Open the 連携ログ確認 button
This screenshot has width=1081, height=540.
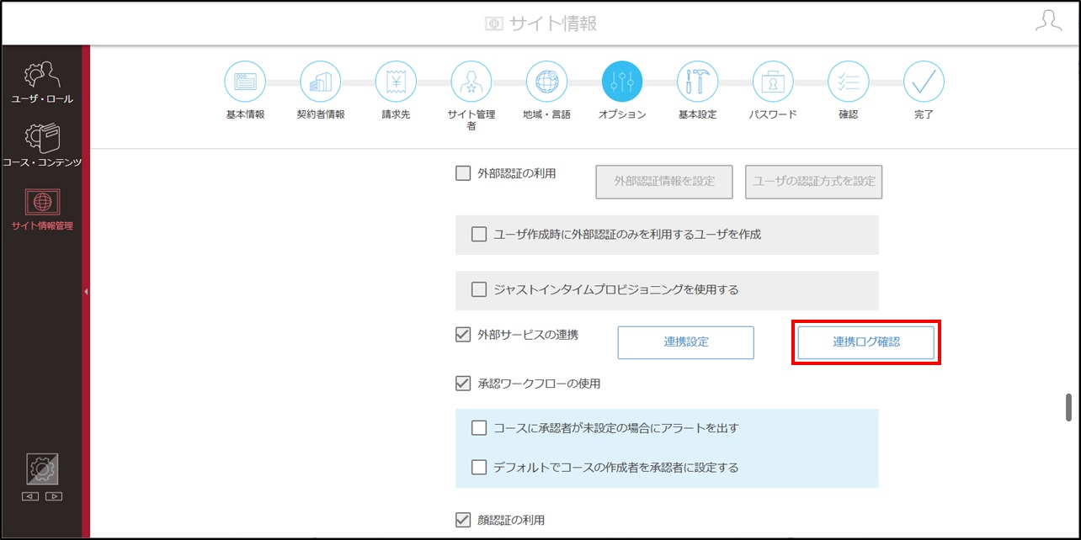[x=866, y=342]
